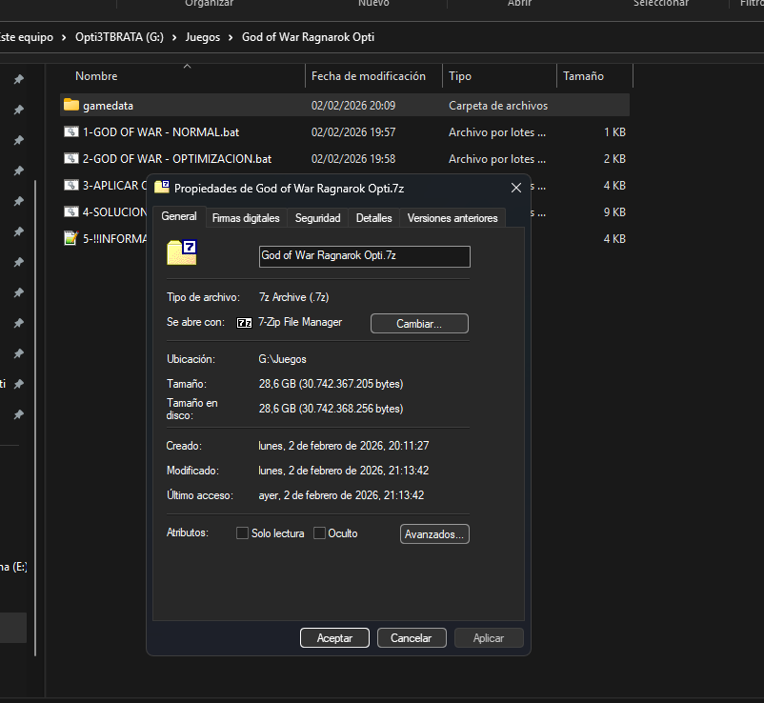Open the Firmas digitales tab
764x703 pixels.
tap(246, 218)
